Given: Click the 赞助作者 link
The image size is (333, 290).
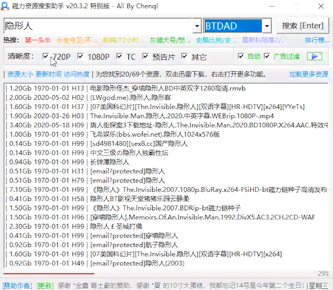Looking at the screenshot, I should click(17, 286).
